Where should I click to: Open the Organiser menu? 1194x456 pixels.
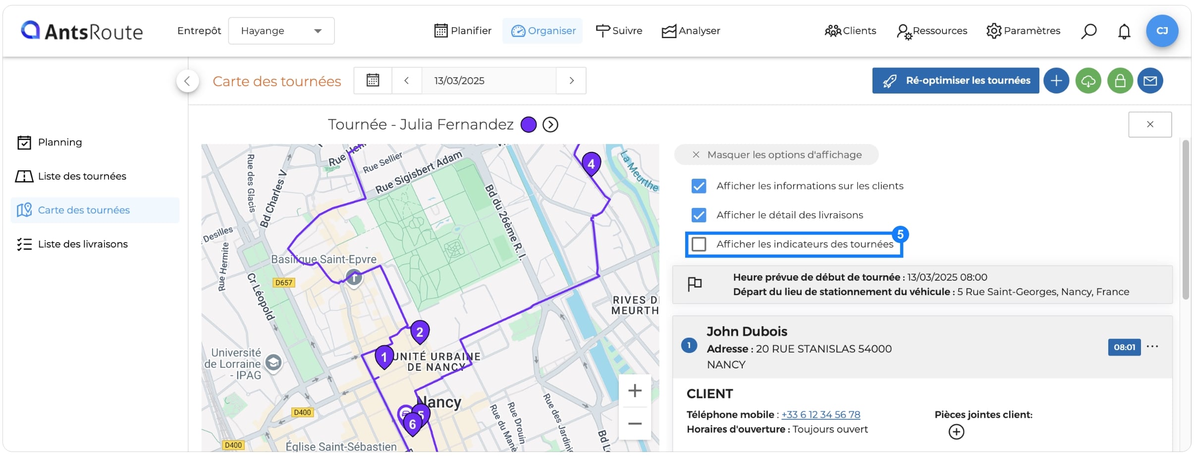543,31
